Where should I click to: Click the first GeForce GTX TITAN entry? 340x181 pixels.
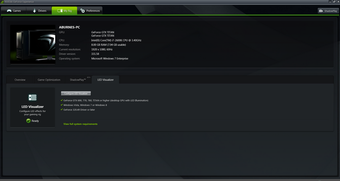click(103, 32)
